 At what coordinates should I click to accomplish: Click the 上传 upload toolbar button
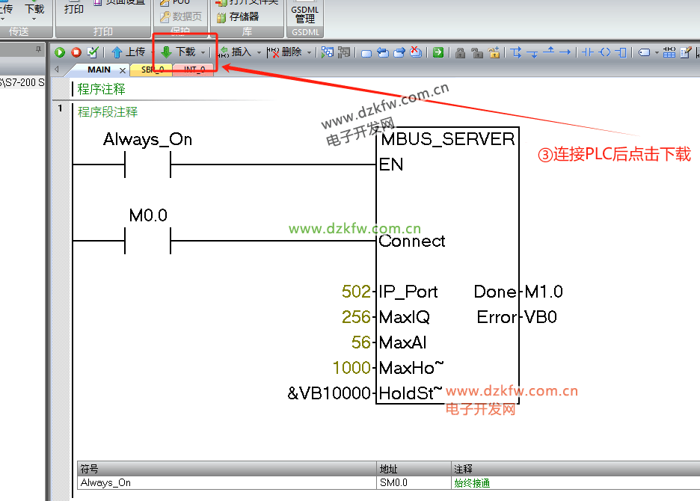(x=128, y=52)
